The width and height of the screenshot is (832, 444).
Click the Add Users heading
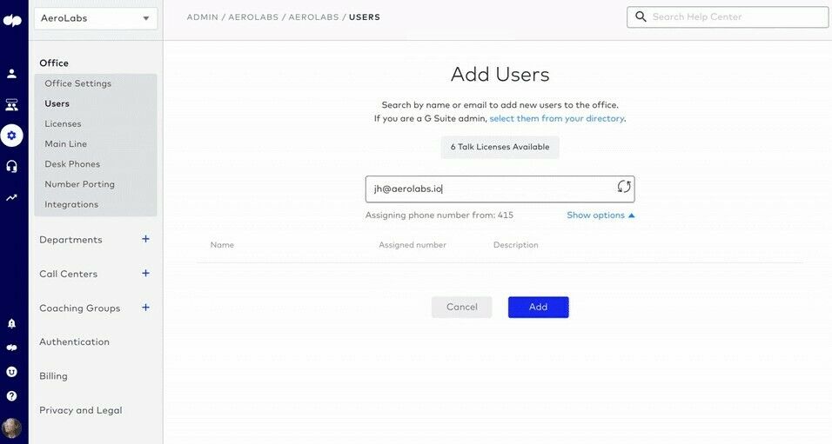coord(500,74)
